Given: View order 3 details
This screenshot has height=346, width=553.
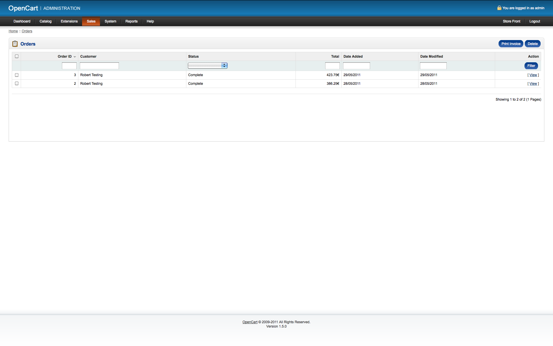Looking at the screenshot, I should (x=533, y=75).
